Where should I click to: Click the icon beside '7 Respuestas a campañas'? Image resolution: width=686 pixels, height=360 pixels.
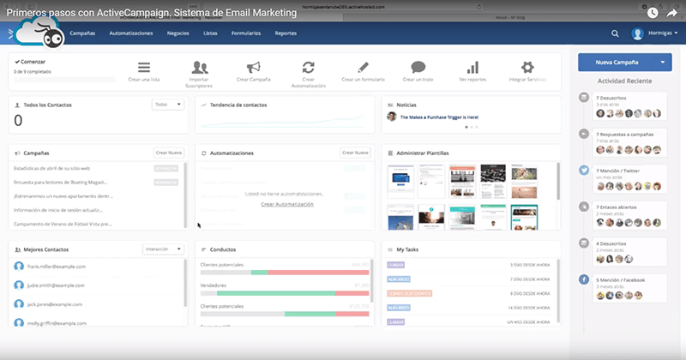pyautogui.click(x=584, y=134)
